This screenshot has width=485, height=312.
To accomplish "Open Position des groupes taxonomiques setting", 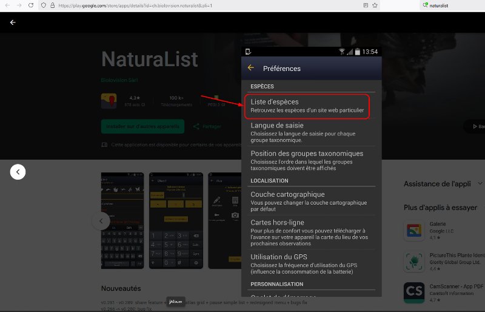I will click(311, 160).
